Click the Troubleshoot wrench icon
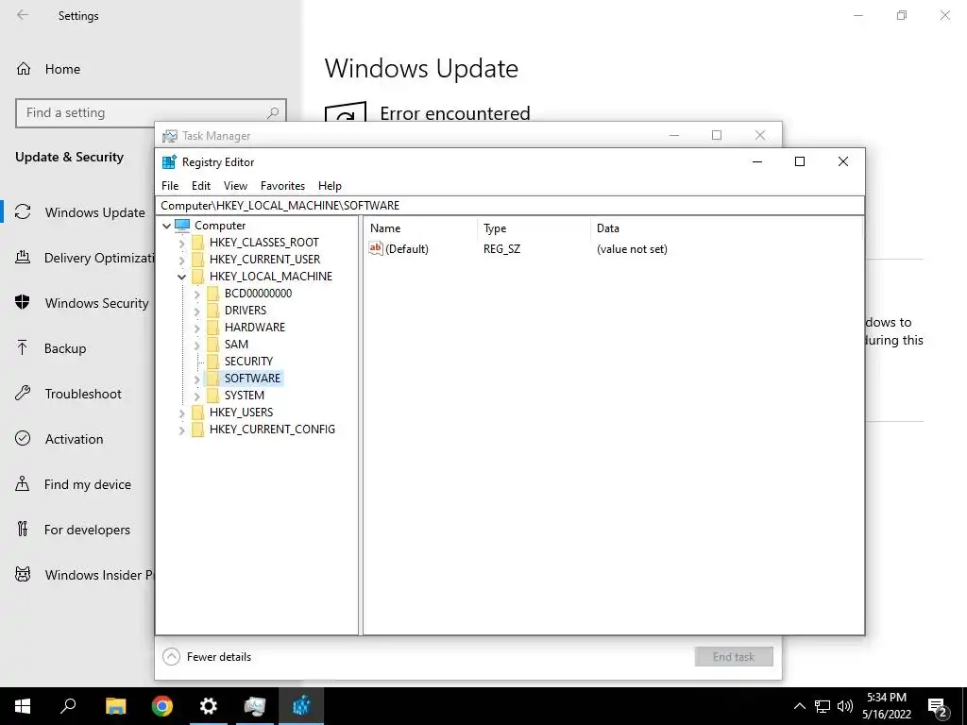This screenshot has width=967, height=725. [x=23, y=394]
